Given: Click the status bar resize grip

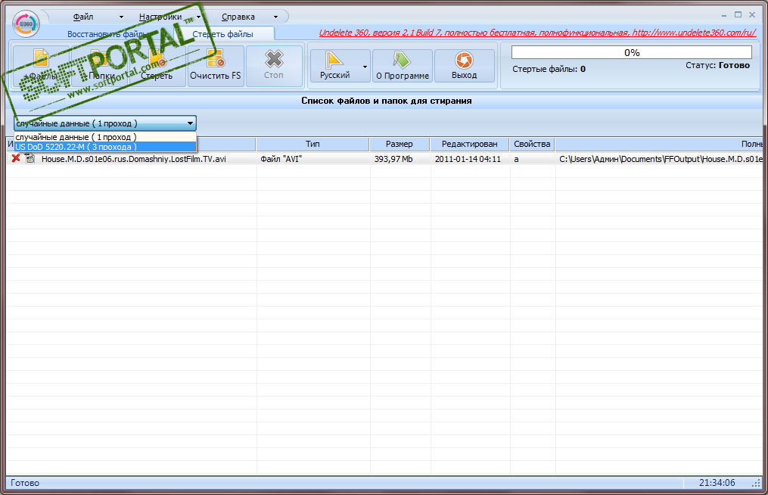Looking at the screenshot, I should point(756,483).
